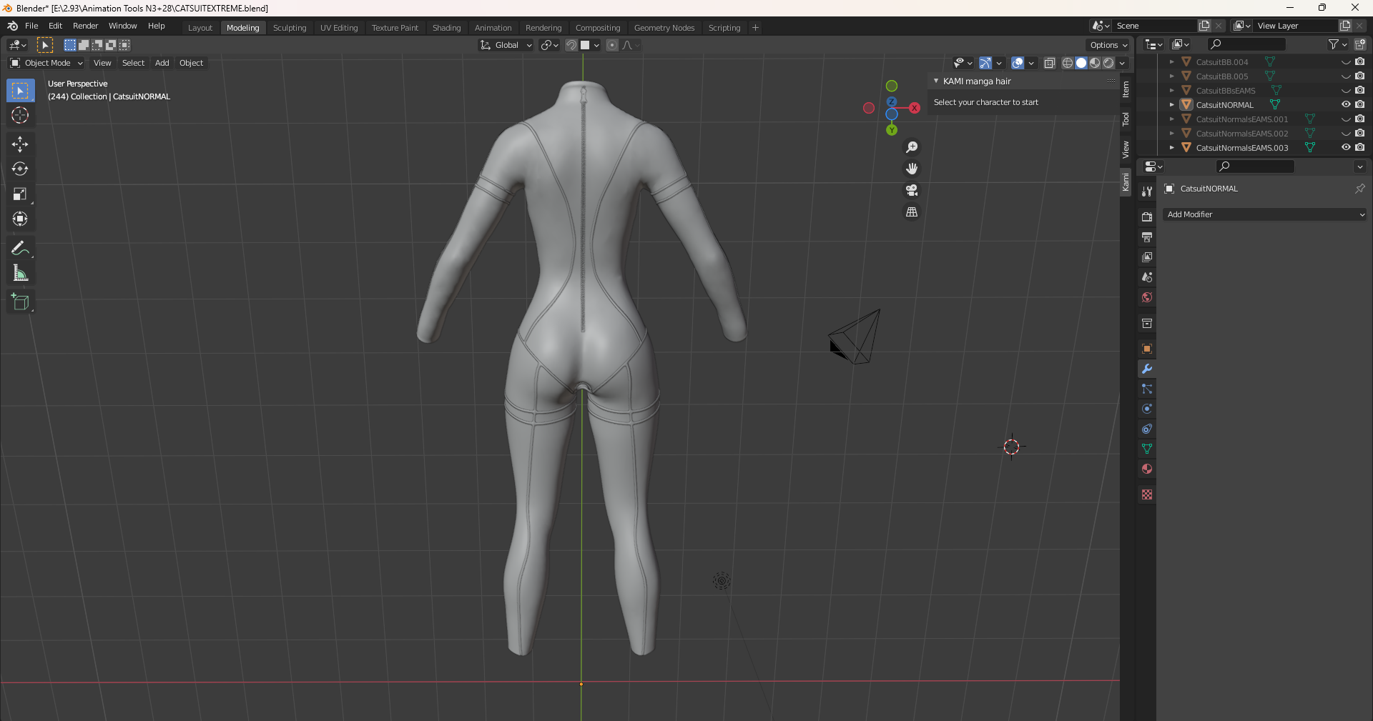
Task: Open outliner filter dropdown
Action: 1337,44
